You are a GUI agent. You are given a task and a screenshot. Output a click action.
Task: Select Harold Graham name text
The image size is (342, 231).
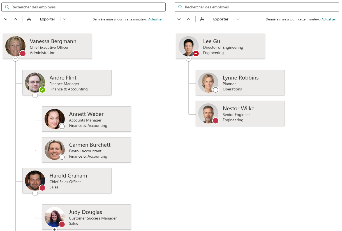point(68,176)
